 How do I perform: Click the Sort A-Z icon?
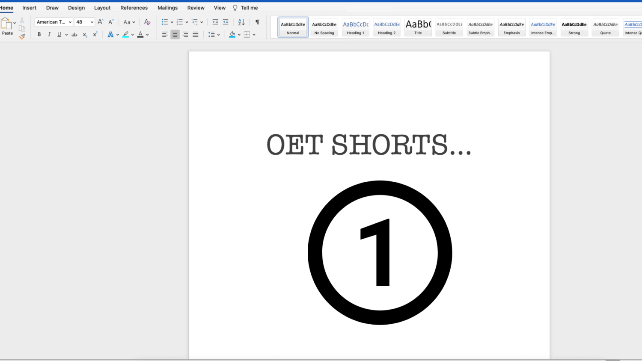(241, 22)
